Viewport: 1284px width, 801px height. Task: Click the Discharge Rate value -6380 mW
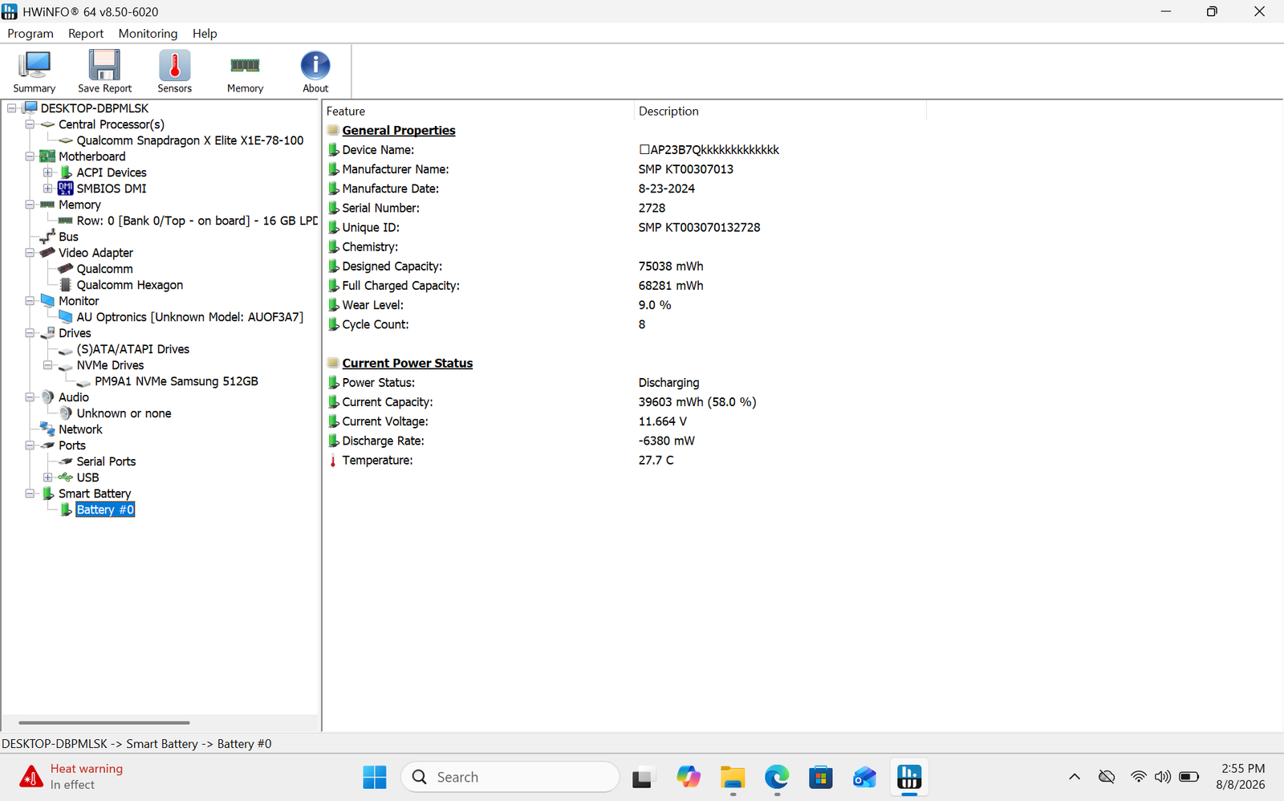click(x=667, y=441)
